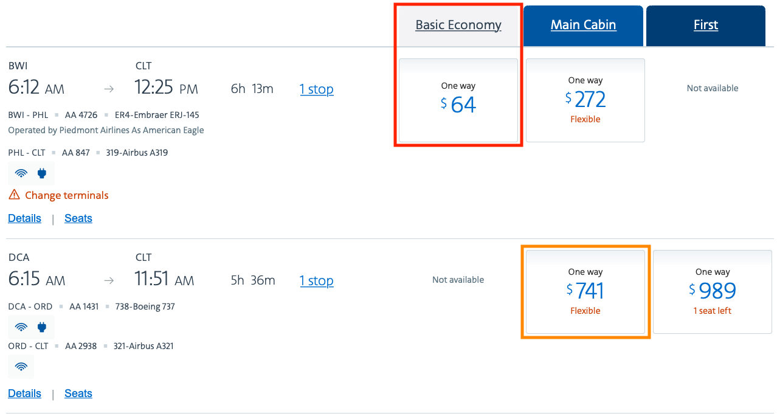777x419 pixels.
Task: Open the 1 stop link for the BWI flight
Action: coord(317,89)
